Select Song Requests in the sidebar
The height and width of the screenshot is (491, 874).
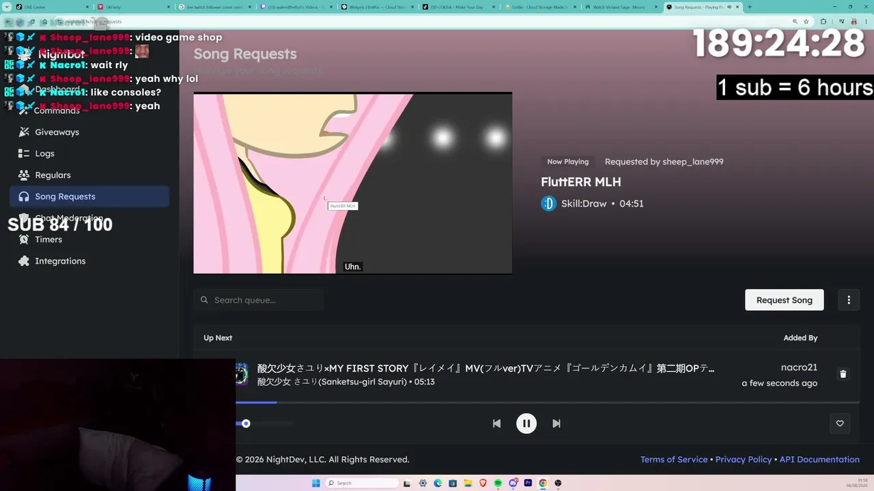[89, 196]
